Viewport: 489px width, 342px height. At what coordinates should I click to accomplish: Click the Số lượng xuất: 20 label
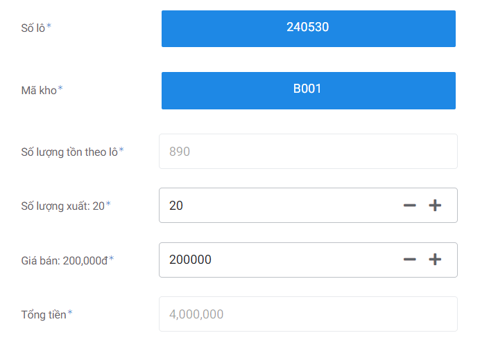click(62, 206)
